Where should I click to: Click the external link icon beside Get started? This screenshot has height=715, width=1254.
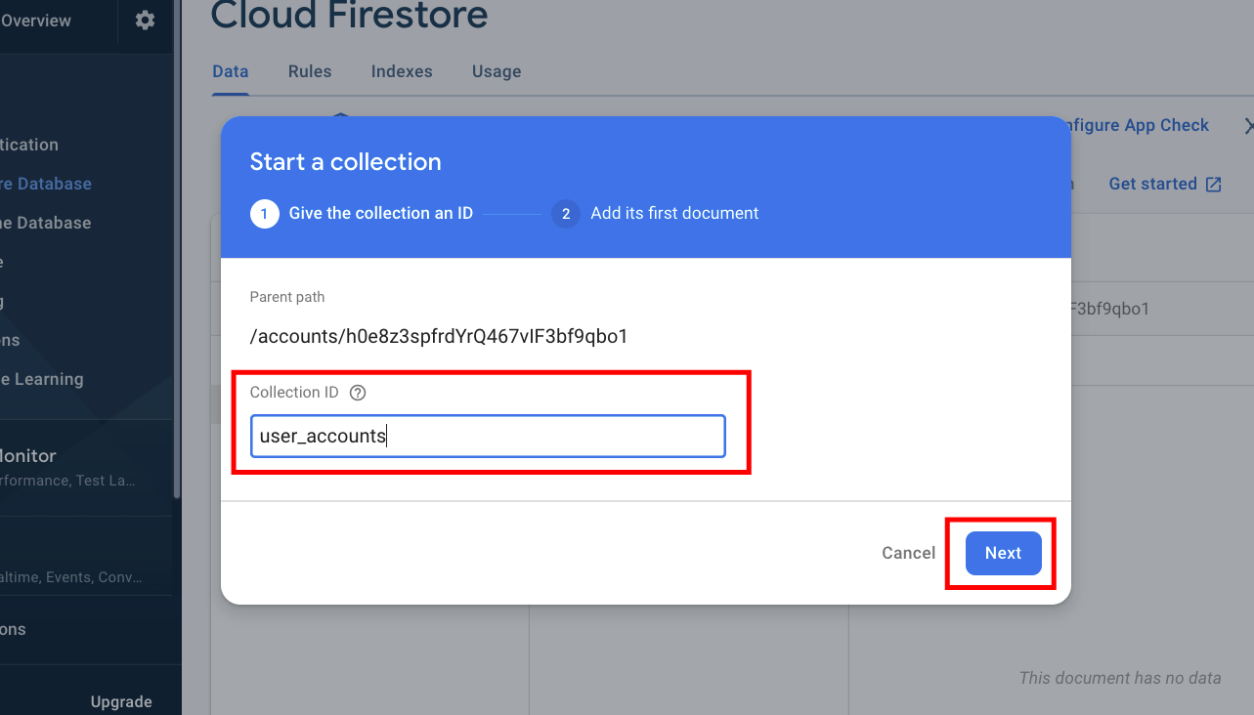point(1214,185)
